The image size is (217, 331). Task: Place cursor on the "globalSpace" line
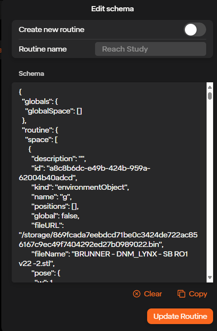[x=53, y=111]
